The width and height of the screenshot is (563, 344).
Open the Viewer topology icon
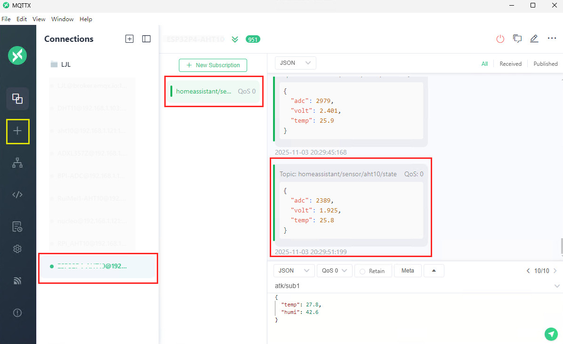click(17, 163)
